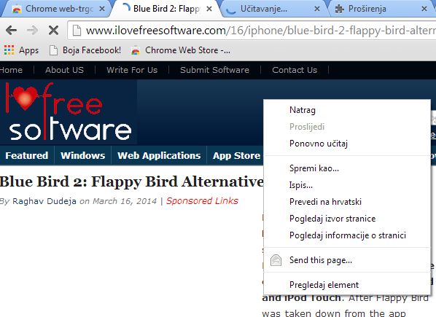436x317 pixels.
Task: Choose Pregledaj element
Action: [x=347, y=285]
